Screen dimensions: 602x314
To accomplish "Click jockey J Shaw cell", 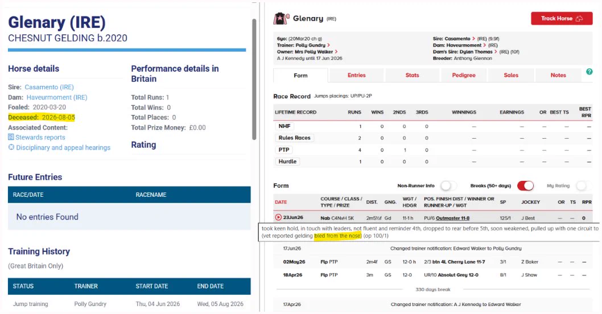I will (529, 275).
